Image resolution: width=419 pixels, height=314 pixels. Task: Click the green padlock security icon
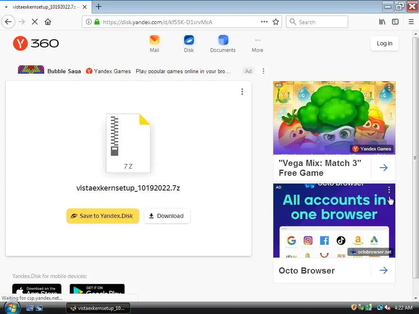tap(97, 22)
